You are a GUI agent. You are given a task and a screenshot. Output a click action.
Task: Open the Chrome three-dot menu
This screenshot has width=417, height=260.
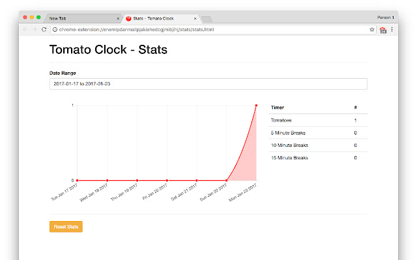tap(392, 29)
